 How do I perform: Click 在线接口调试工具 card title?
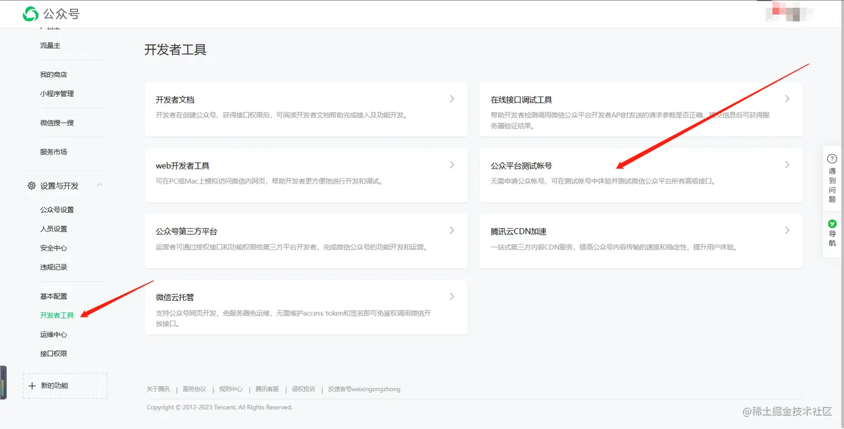click(521, 100)
